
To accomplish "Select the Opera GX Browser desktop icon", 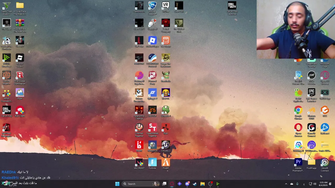I will tap(325, 78).
